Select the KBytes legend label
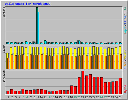 (125, 90)
